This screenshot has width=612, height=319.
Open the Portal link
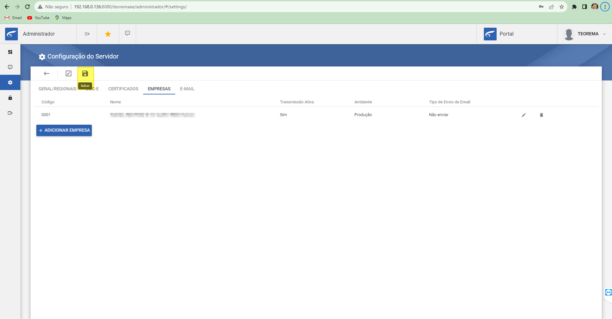(x=506, y=34)
